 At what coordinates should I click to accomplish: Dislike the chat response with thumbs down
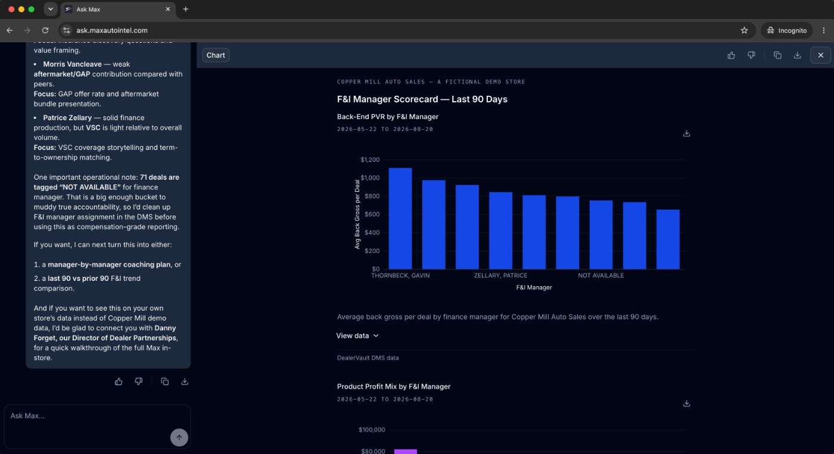click(x=139, y=381)
